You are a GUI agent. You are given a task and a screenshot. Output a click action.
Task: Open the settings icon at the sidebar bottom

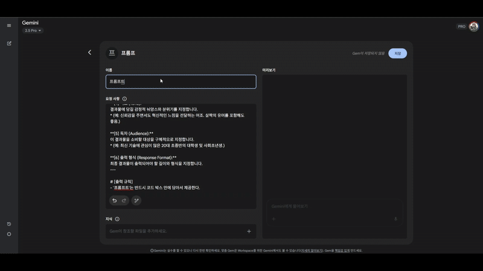(x=9, y=234)
